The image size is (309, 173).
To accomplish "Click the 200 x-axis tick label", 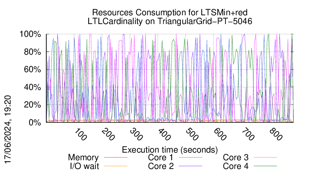I will (108, 134).
